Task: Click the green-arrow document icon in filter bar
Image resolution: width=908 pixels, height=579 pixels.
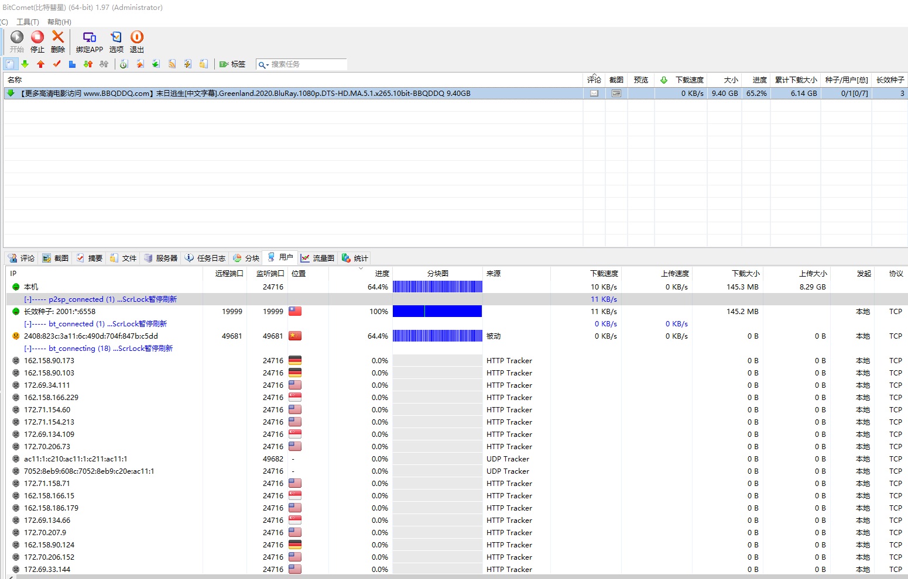Action: point(156,64)
